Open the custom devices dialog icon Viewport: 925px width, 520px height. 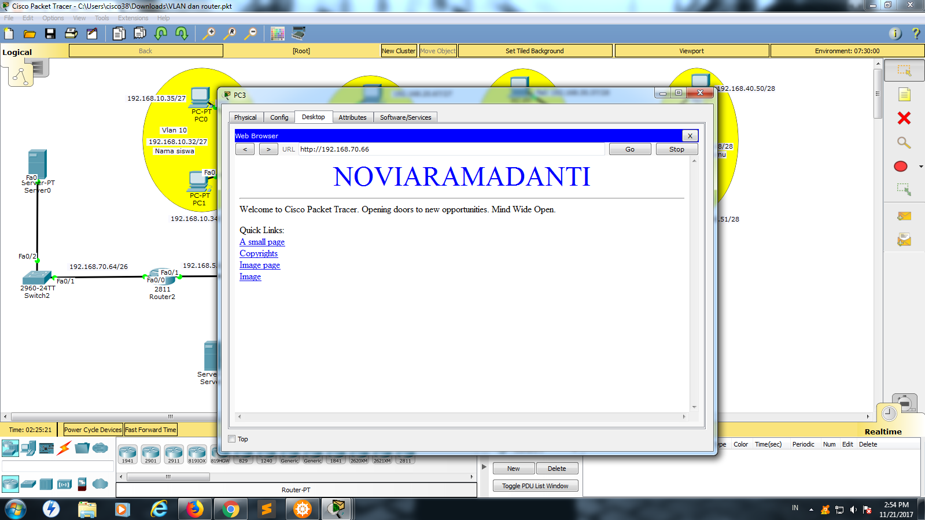click(298, 34)
